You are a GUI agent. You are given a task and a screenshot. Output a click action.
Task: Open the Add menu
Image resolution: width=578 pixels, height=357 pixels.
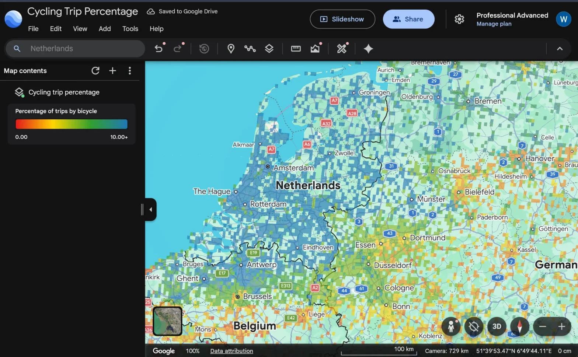tap(105, 29)
